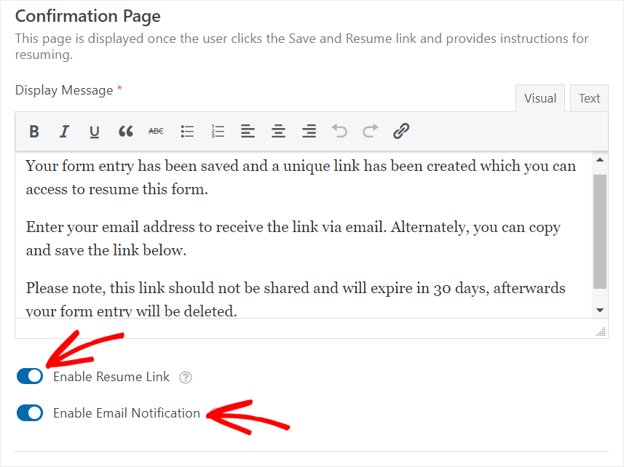The width and height of the screenshot is (624, 467).
Task: Click the paragraph starting "Please note, this link"
Action: coord(296,299)
